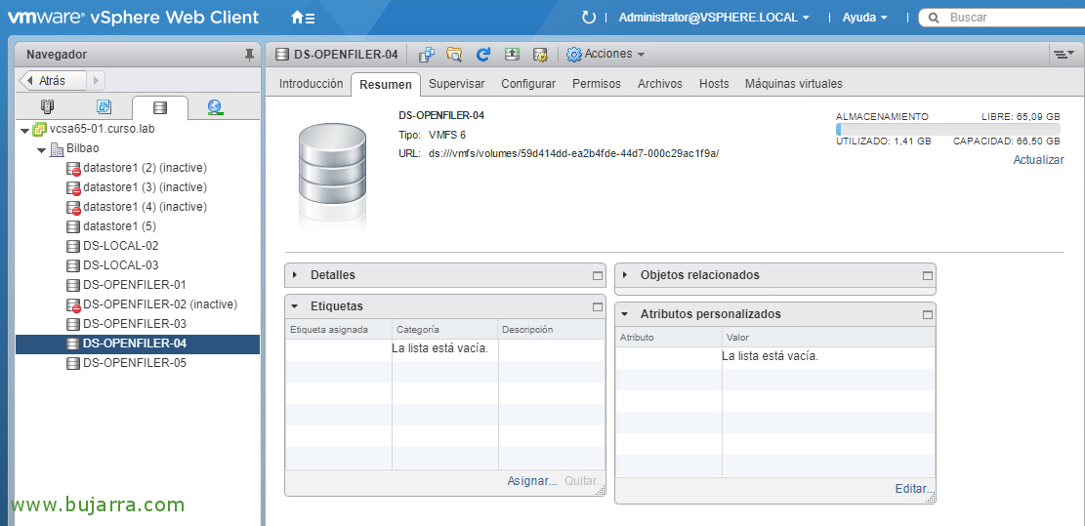
Task: Click blue refresh capacity toolbar icon
Action: (483, 54)
